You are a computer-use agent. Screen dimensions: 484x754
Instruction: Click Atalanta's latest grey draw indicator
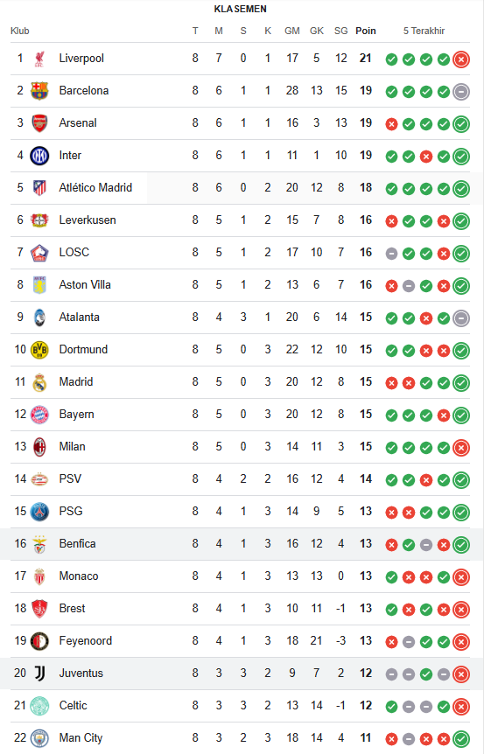(x=461, y=318)
